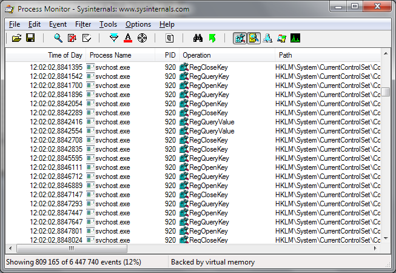Image resolution: width=396 pixels, height=273 pixels.
Task: Open the Tools menu
Action: (108, 24)
